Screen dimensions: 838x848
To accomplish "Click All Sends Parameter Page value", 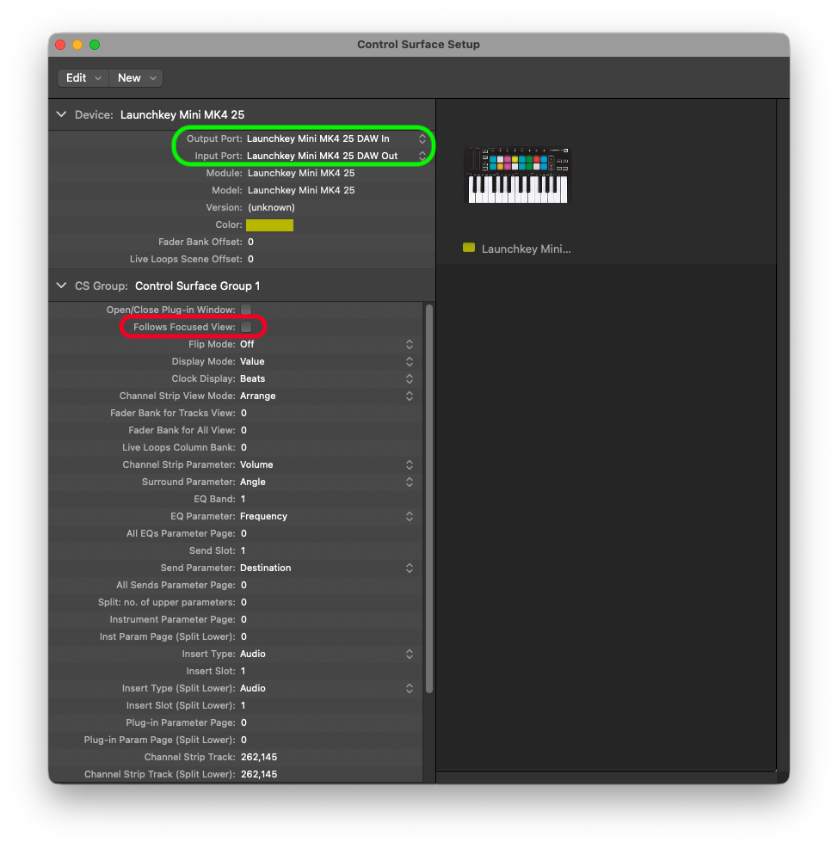I will (243, 585).
